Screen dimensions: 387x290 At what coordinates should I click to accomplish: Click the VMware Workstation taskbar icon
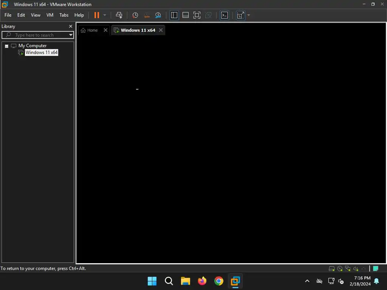click(x=235, y=281)
